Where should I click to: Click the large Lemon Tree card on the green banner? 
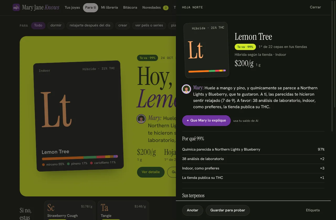point(78,116)
